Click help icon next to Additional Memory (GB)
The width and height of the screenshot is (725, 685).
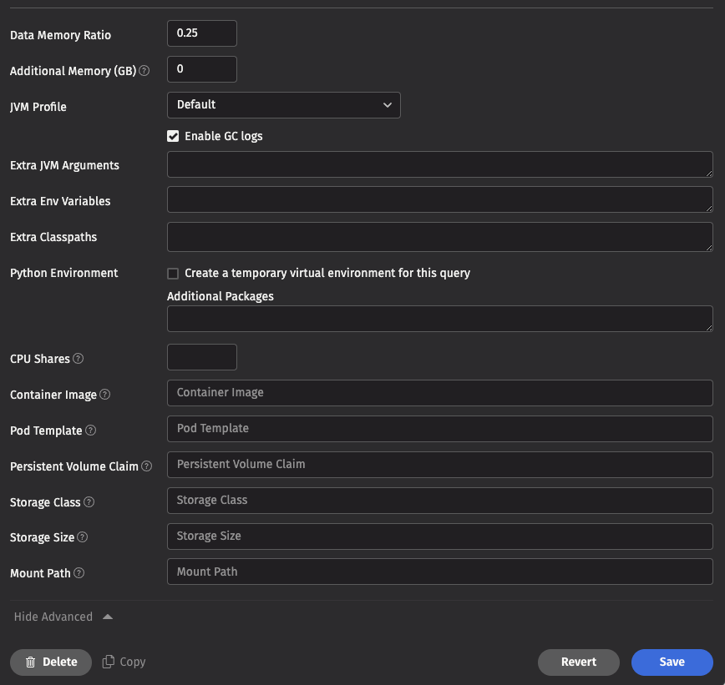coord(144,72)
